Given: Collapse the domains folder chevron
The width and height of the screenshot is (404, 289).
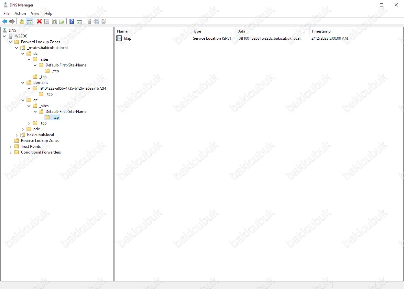Looking at the screenshot, I should click(23, 83).
